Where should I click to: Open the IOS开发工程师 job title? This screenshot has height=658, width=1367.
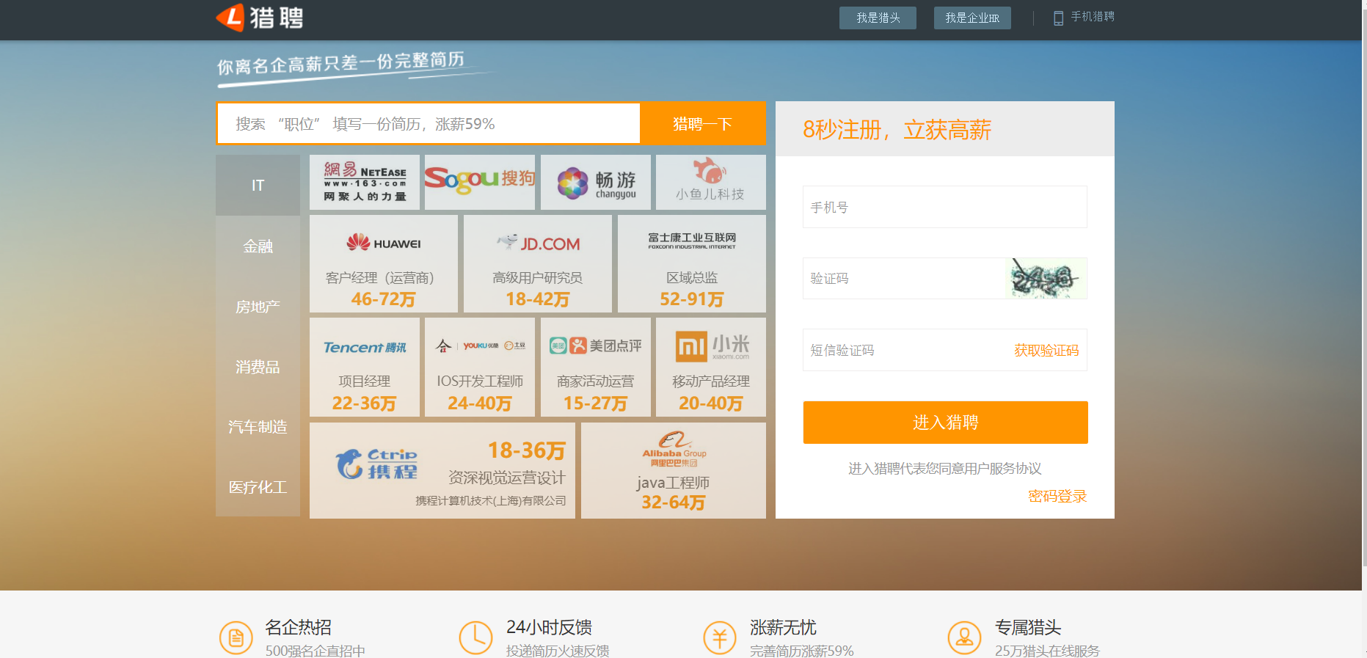pyautogui.click(x=481, y=381)
